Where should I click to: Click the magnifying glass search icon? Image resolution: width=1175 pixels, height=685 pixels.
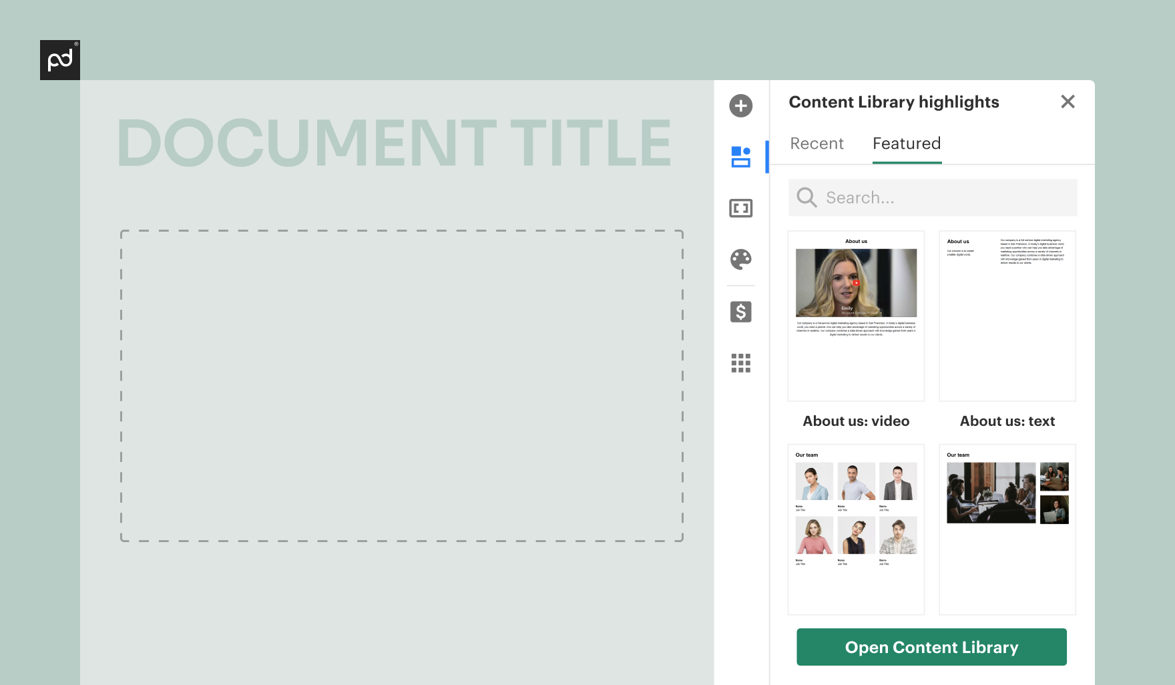(806, 197)
